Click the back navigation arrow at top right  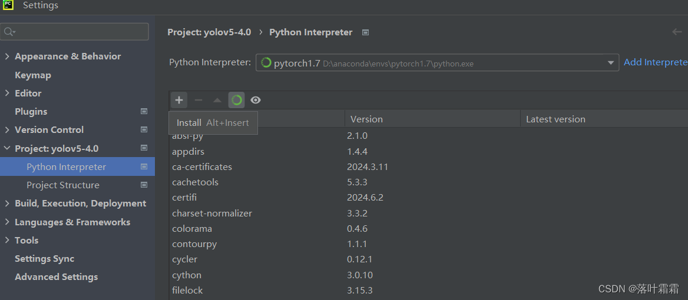[x=677, y=32]
